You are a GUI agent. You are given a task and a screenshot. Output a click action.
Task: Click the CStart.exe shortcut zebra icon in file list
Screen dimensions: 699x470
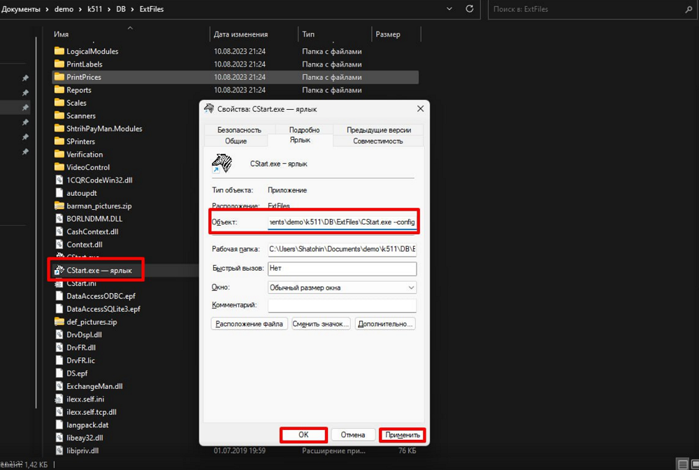pyautogui.click(x=59, y=270)
